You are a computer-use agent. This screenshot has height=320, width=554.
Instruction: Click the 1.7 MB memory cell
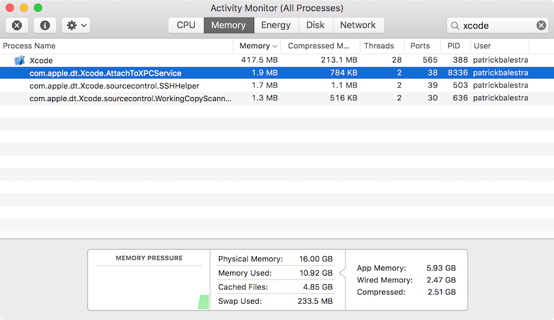[x=265, y=85]
